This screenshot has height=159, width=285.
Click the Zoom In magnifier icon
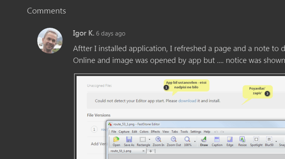(x=158, y=139)
